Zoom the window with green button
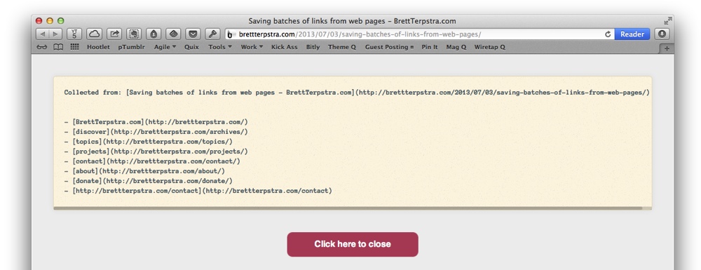 [x=60, y=20]
